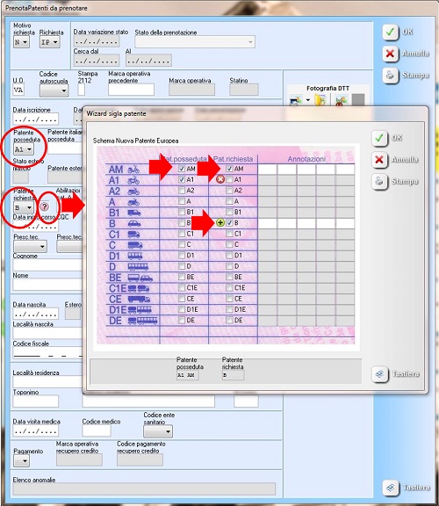The height and width of the screenshot is (506, 439).
Task: Click the Cognome input field
Action: (x=47, y=265)
